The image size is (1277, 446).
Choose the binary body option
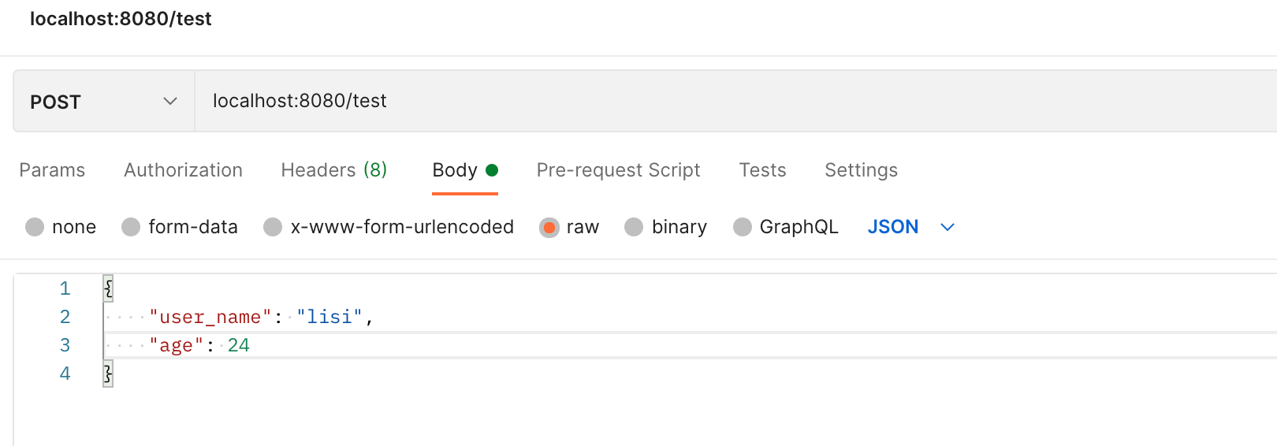[x=634, y=227]
